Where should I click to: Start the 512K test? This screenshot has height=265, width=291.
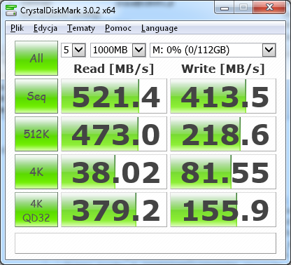(36, 134)
